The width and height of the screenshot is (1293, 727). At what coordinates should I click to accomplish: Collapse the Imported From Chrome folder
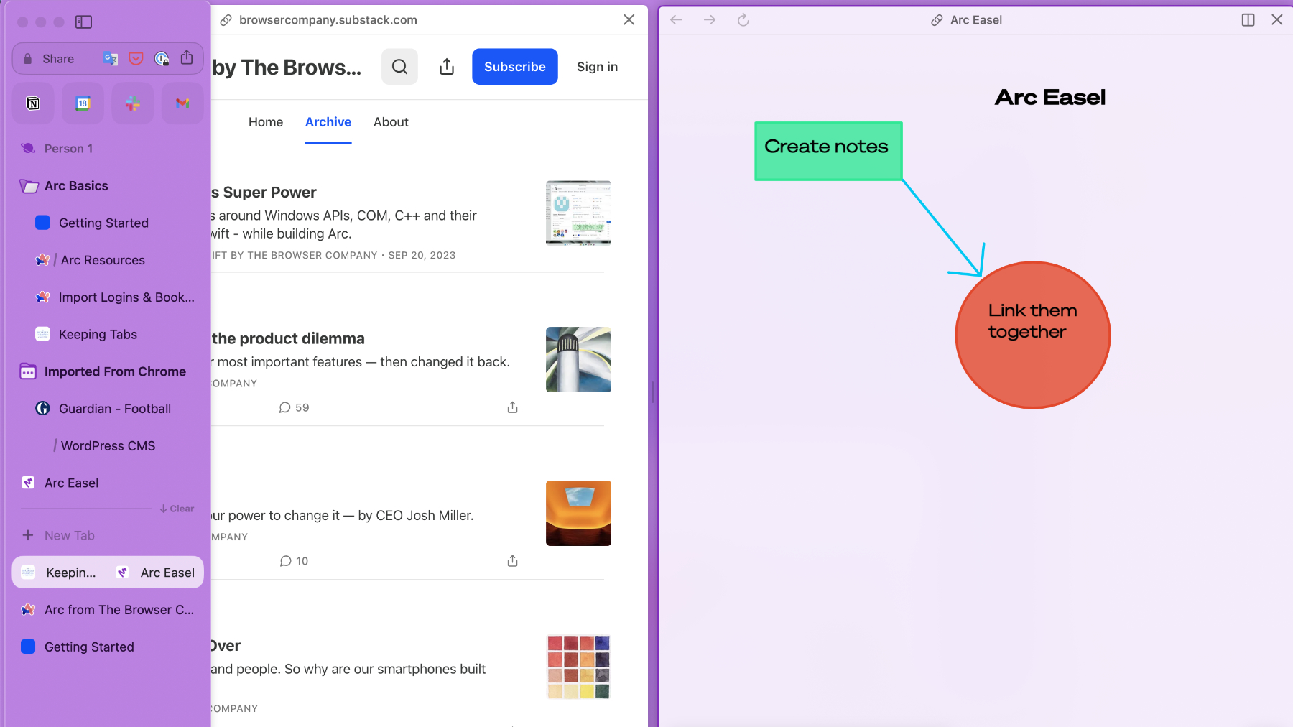point(28,371)
